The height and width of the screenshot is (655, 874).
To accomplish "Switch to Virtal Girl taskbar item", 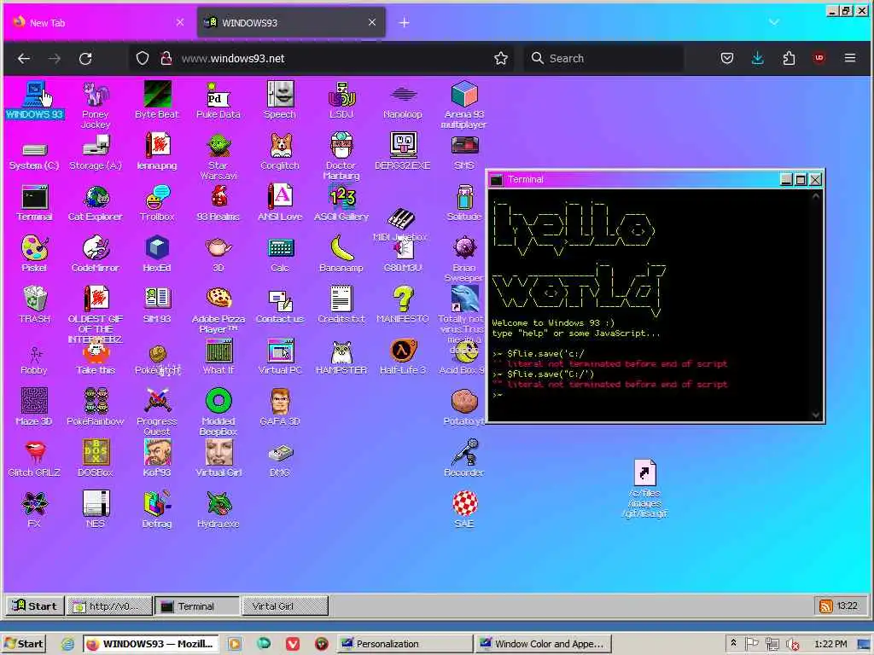I will pos(285,606).
